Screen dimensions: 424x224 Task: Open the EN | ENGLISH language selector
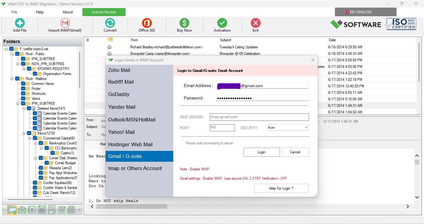365,12
